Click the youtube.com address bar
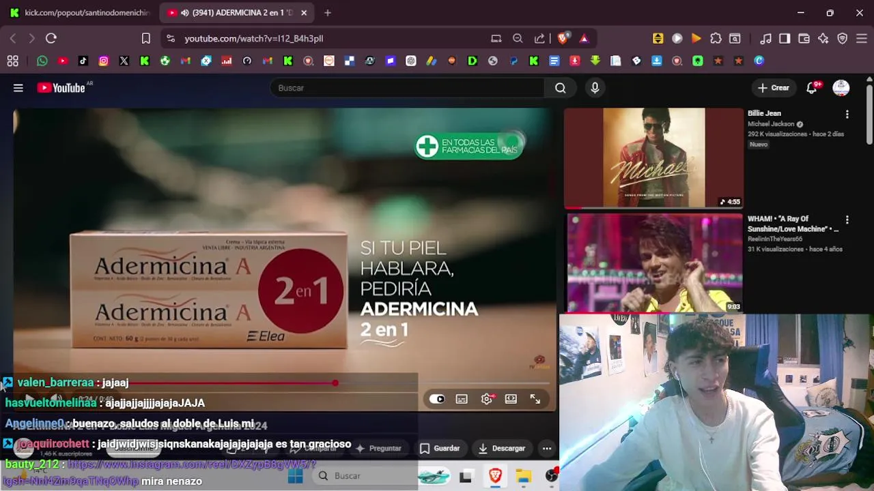The image size is (874, 491). point(328,39)
